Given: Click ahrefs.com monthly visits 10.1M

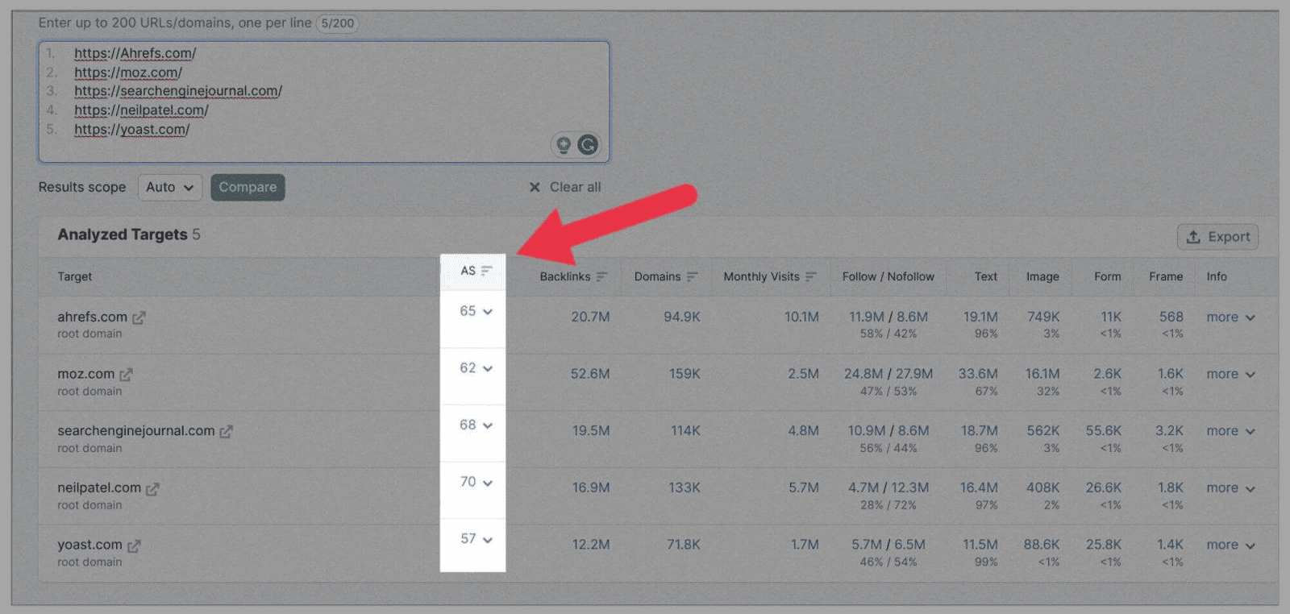Looking at the screenshot, I should point(801,317).
